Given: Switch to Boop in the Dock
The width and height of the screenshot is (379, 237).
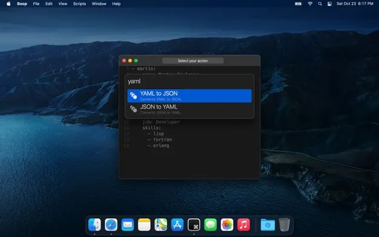Looking at the screenshot, I should point(194,225).
